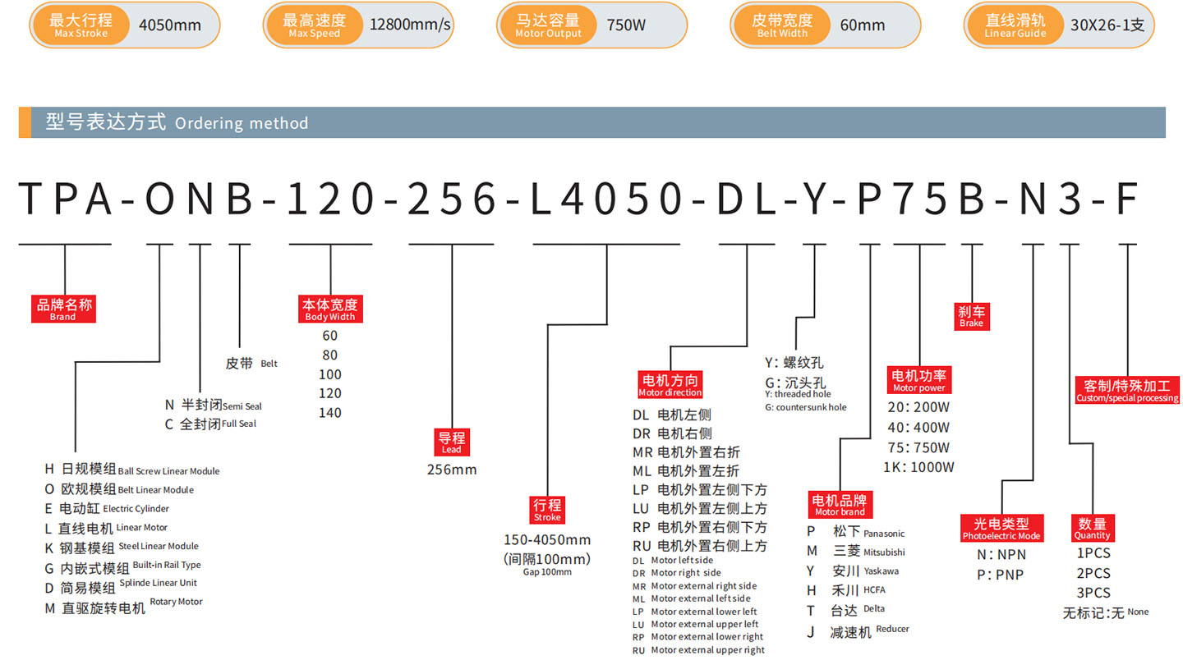Select N 半封闭 Semi Seal option
The image size is (1183, 660).
click(213, 405)
